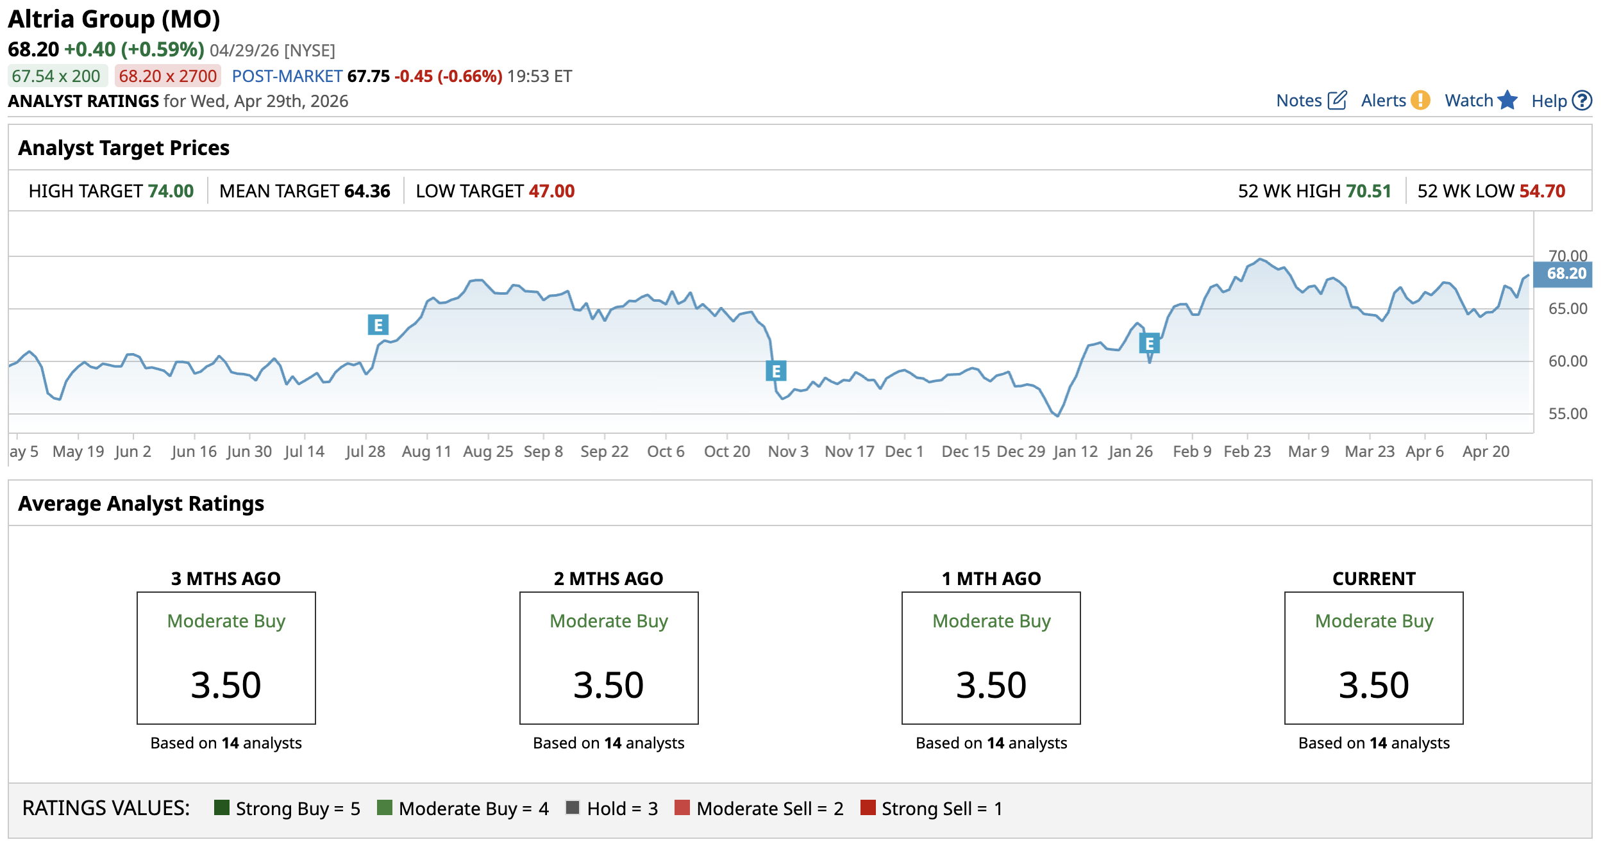Select the 3 MTHS AGO rating box
This screenshot has width=1603, height=851.
click(226, 657)
